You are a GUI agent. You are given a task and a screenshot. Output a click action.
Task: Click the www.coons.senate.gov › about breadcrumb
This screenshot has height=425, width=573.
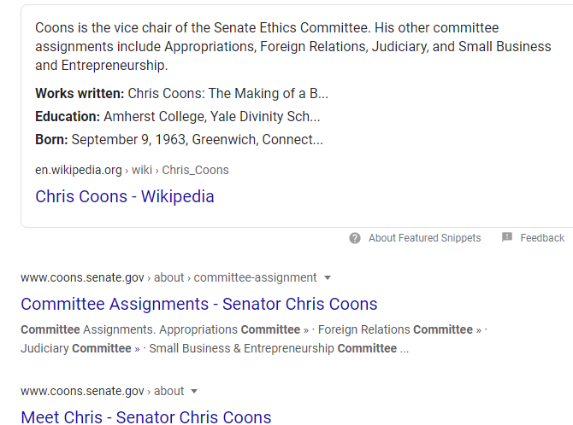click(x=103, y=392)
